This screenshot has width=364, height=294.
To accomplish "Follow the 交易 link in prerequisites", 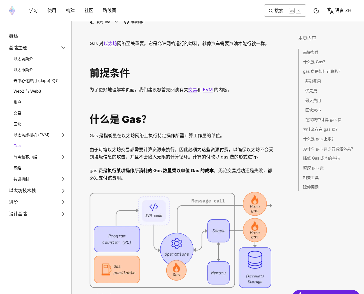I will click(x=193, y=90).
